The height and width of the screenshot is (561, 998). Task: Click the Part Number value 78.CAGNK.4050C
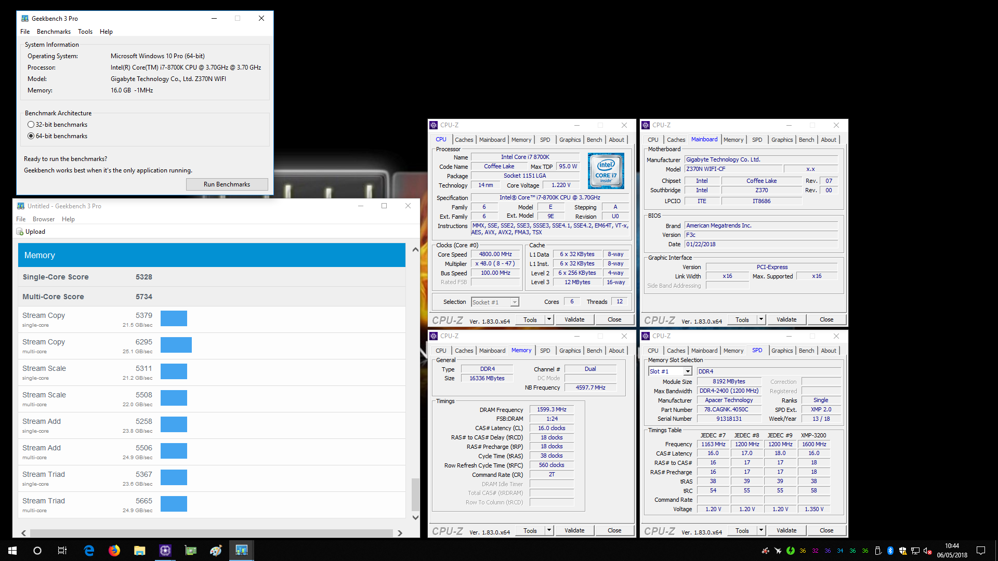pyautogui.click(x=729, y=410)
